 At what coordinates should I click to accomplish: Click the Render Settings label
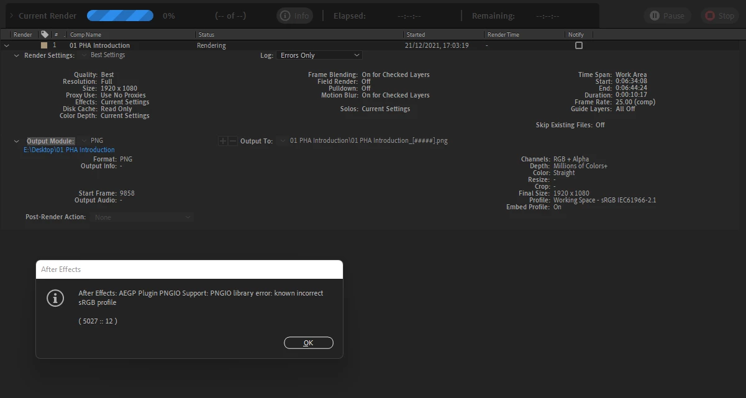[x=49, y=55]
